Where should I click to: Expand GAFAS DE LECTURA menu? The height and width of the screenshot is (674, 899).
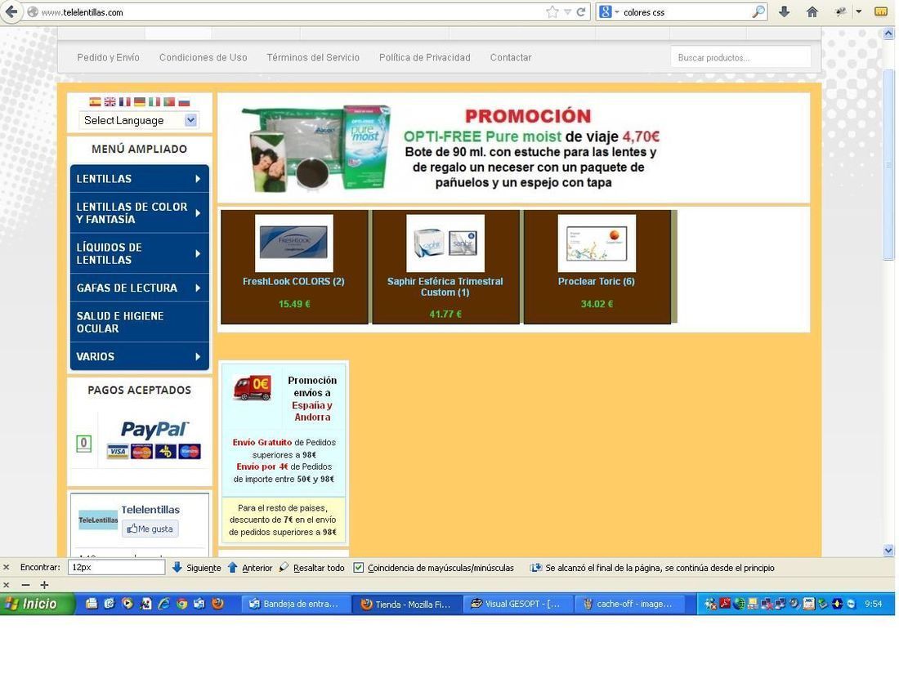tap(139, 288)
